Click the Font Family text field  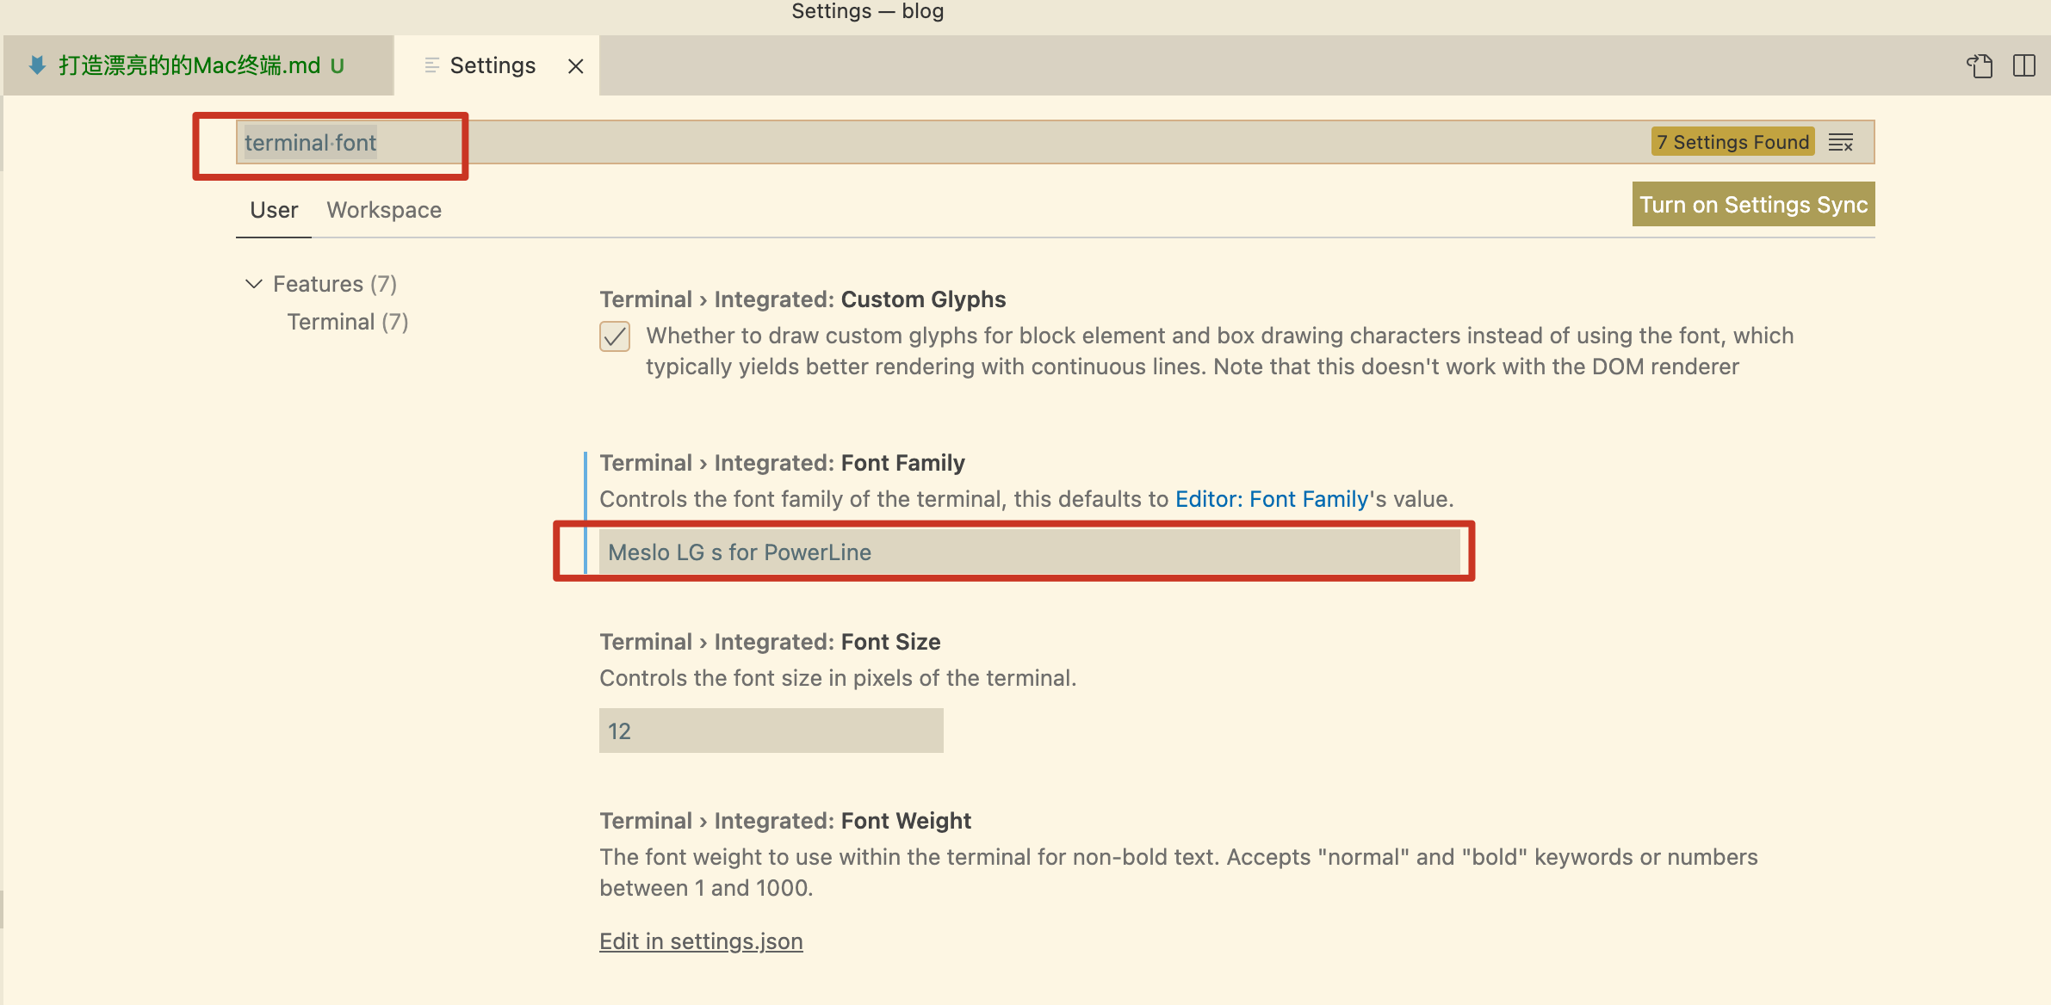pyautogui.click(x=1029, y=552)
